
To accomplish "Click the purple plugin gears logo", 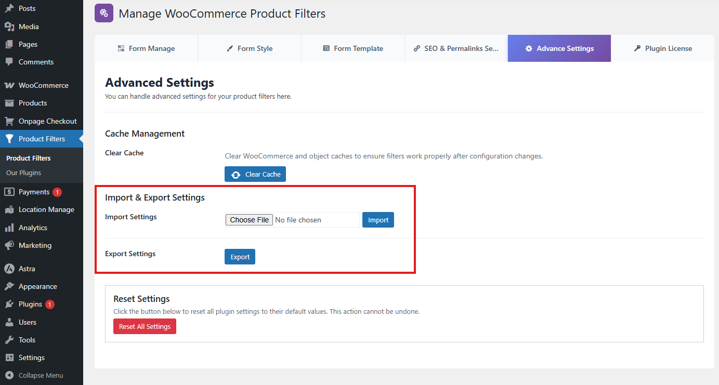I will coord(104,13).
